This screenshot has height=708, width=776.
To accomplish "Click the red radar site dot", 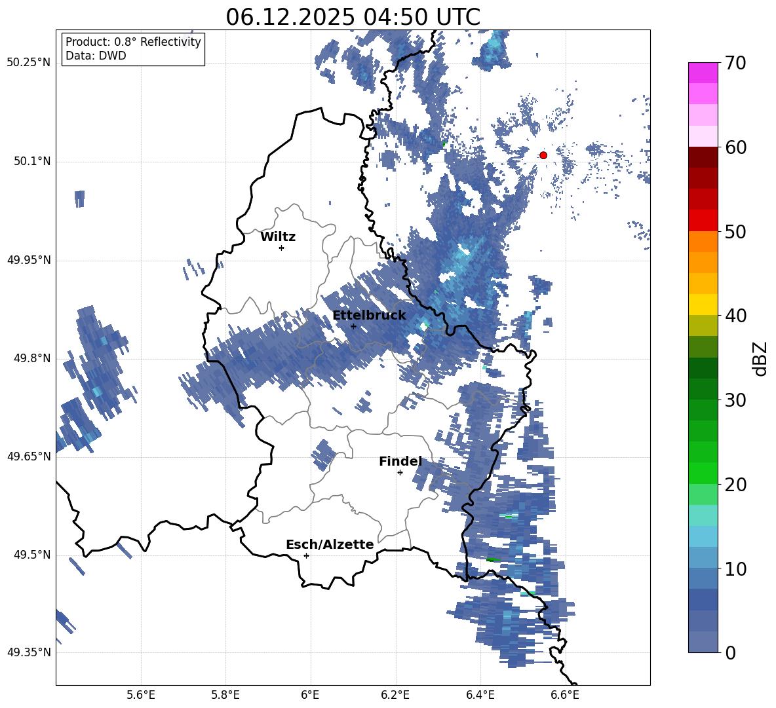I will coord(543,155).
